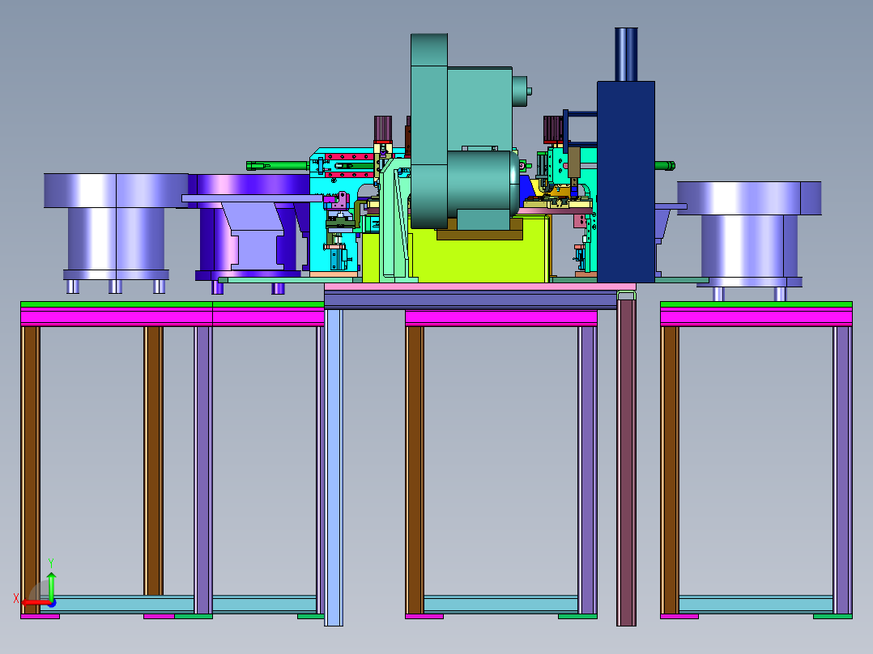873x654 pixels.
Task: Select the teal cylindrical motor body
Action: tap(482, 184)
